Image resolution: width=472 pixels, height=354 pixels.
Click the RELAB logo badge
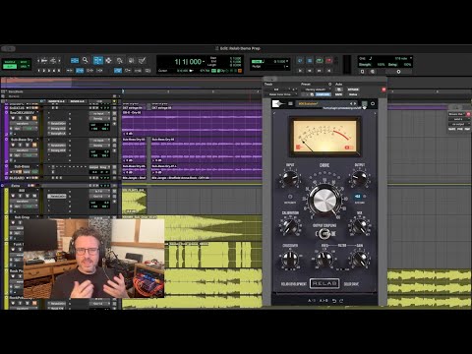(x=324, y=283)
